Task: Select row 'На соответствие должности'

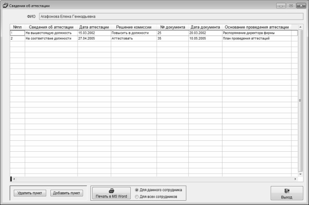Action: pyautogui.click(x=48, y=38)
